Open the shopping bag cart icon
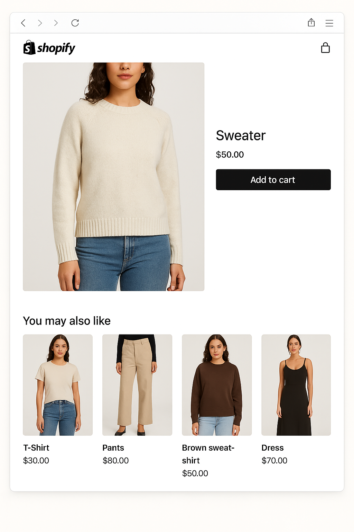Image resolution: width=354 pixels, height=532 pixels. pyautogui.click(x=325, y=48)
